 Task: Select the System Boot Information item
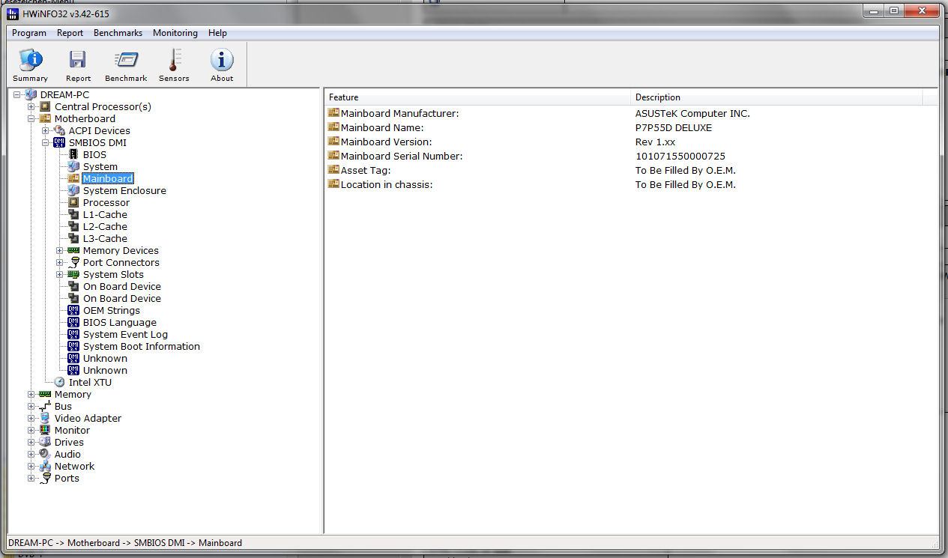[142, 347]
